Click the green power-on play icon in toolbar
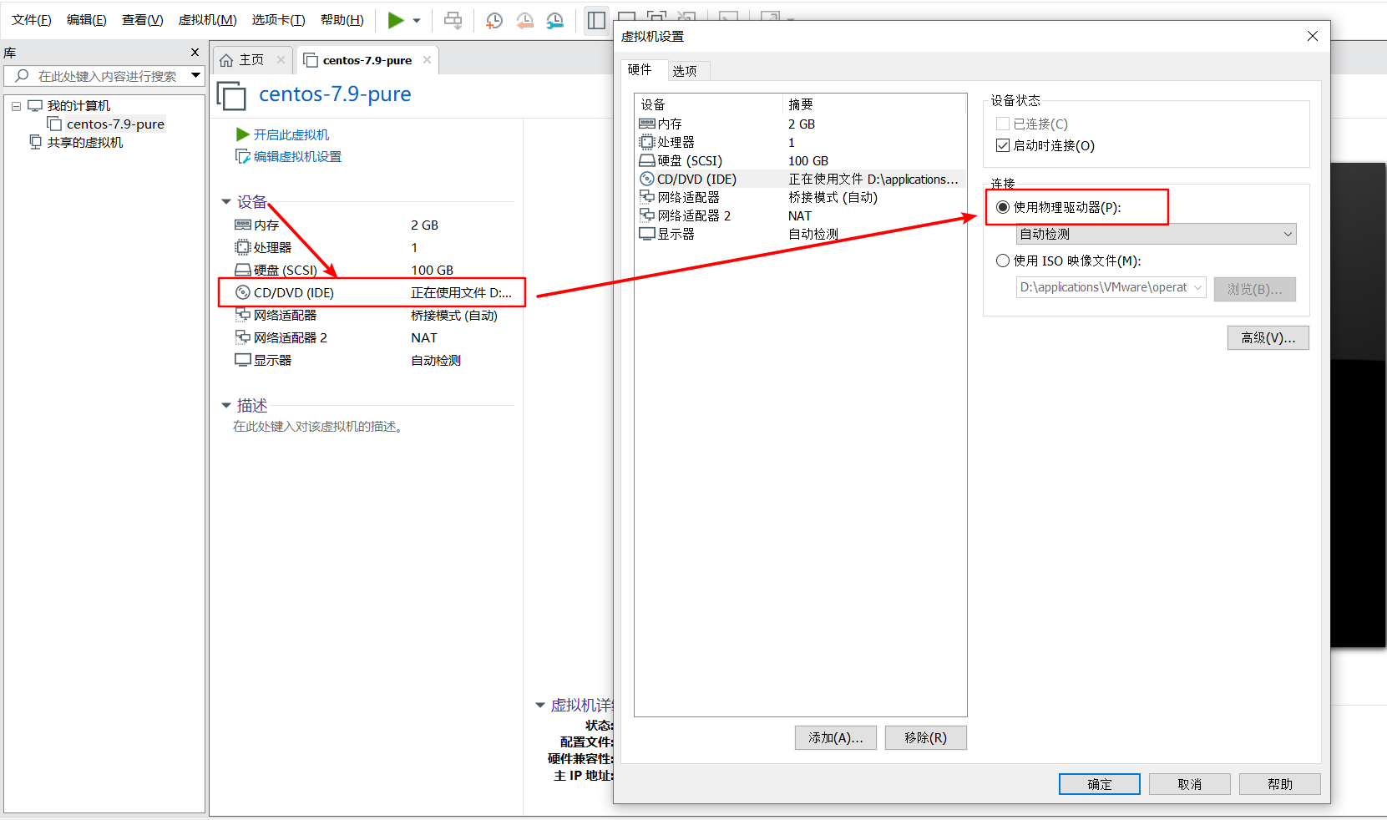This screenshot has height=820, width=1387. (x=396, y=20)
